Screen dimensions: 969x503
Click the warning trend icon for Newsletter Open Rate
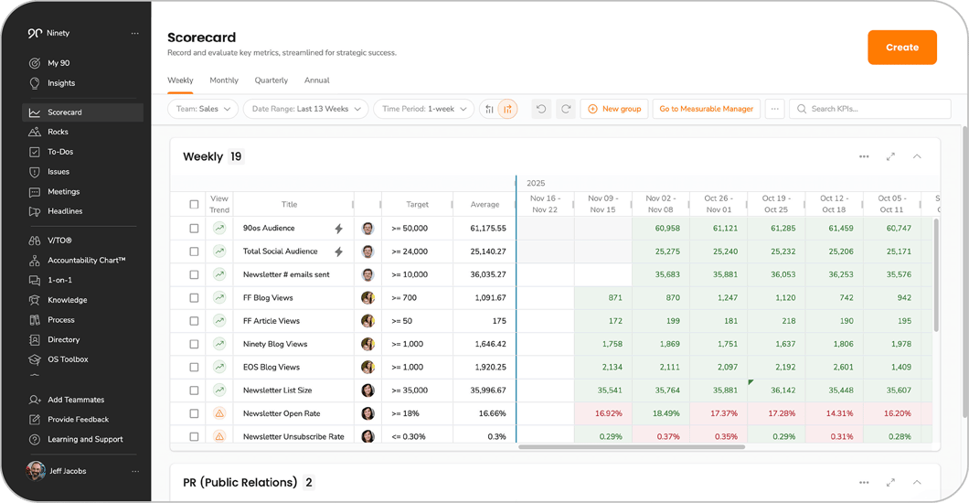pos(219,413)
